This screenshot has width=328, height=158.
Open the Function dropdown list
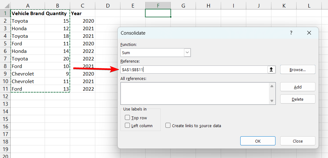[187, 53]
